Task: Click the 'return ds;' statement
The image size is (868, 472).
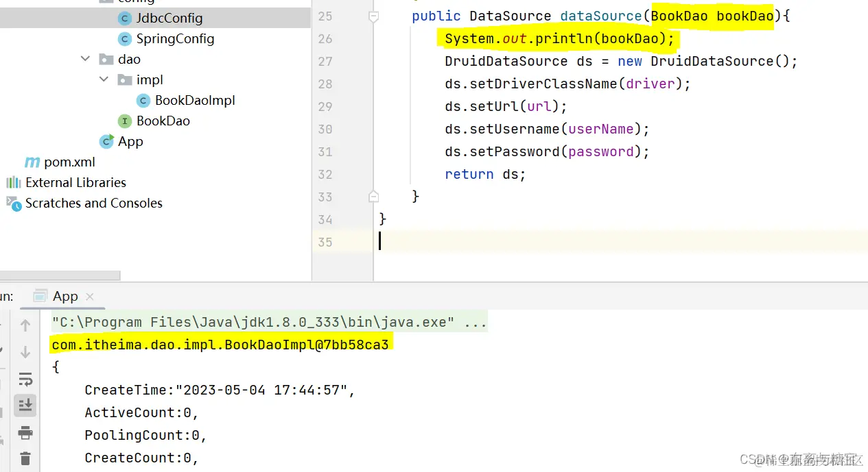Action: [x=485, y=174]
